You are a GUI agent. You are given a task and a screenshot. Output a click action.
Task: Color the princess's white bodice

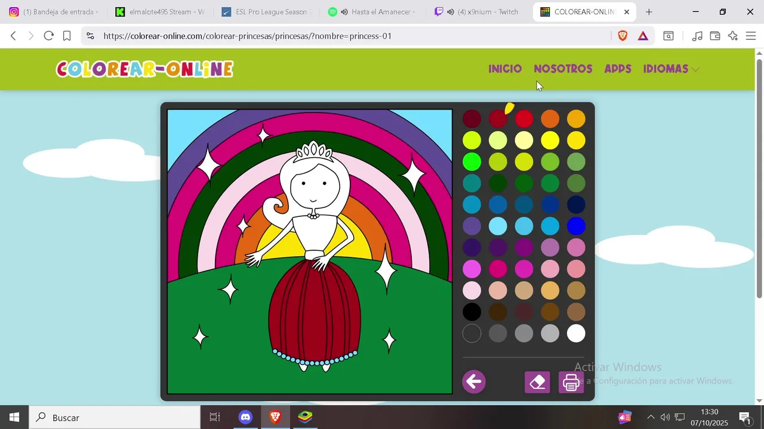pos(314,234)
